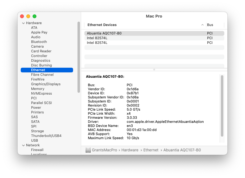Select Bluetooth in the sidebar
The width and height of the screenshot is (245, 178).
[39, 42]
